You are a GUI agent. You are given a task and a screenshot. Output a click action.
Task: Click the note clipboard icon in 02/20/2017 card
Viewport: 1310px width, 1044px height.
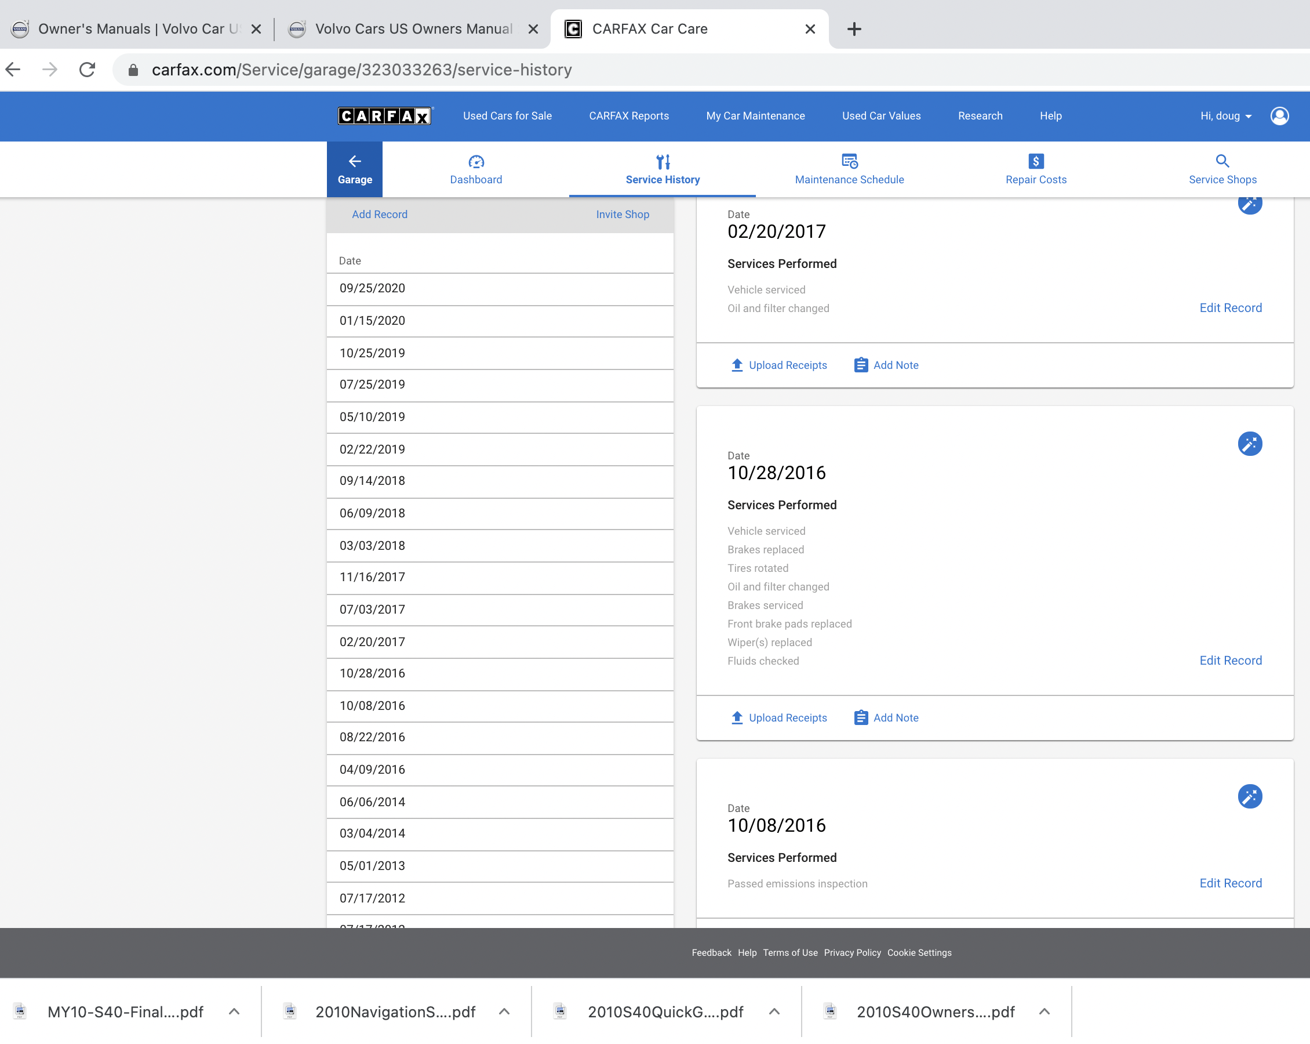pyautogui.click(x=861, y=365)
